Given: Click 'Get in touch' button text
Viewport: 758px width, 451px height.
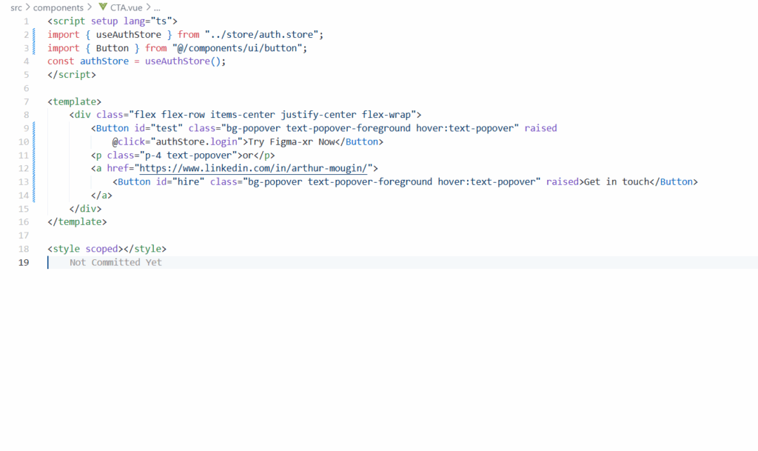Looking at the screenshot, I should [x=617, y=181].
